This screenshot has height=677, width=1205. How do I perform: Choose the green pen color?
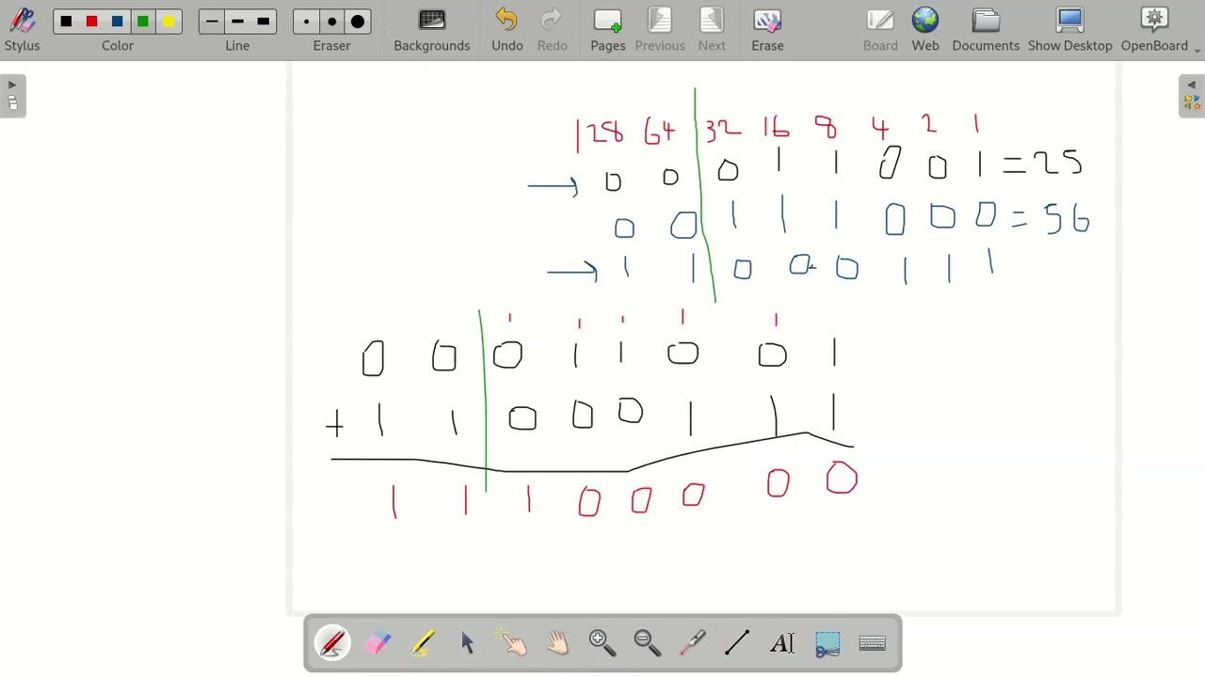pos(143,22)
